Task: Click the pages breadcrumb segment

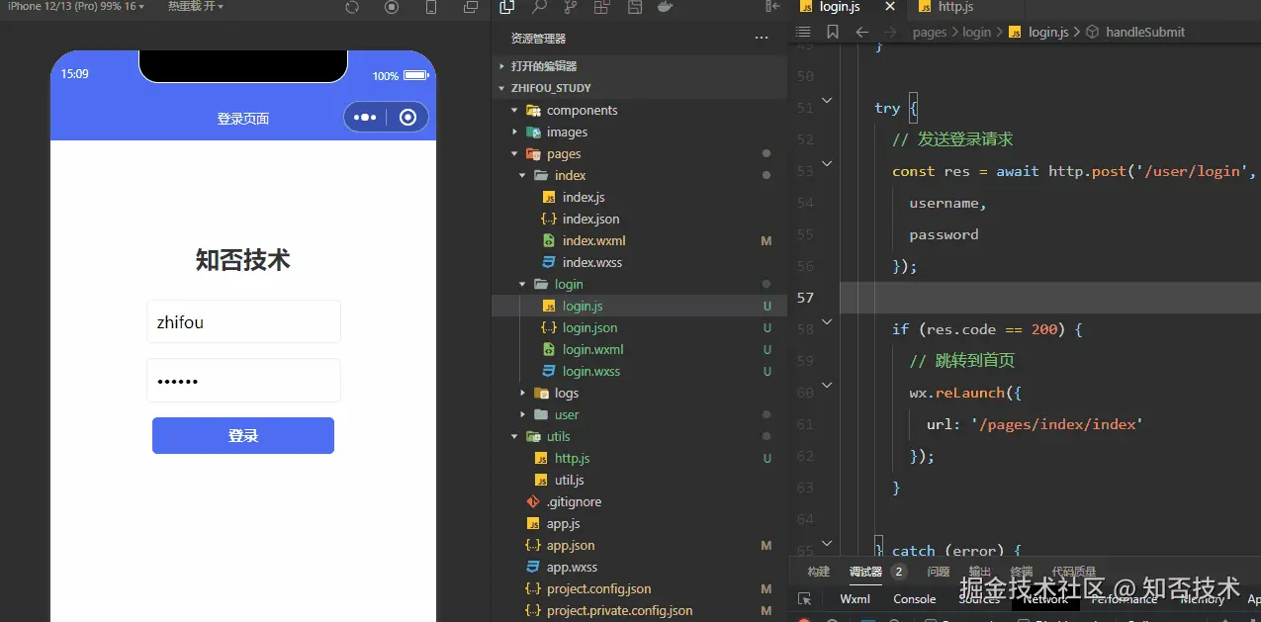Action: pyautogui.click(x=930, y=32)
